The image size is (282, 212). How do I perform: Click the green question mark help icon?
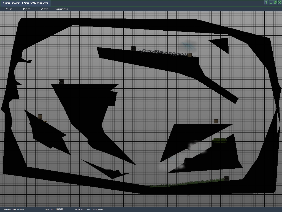coord(266,2)
